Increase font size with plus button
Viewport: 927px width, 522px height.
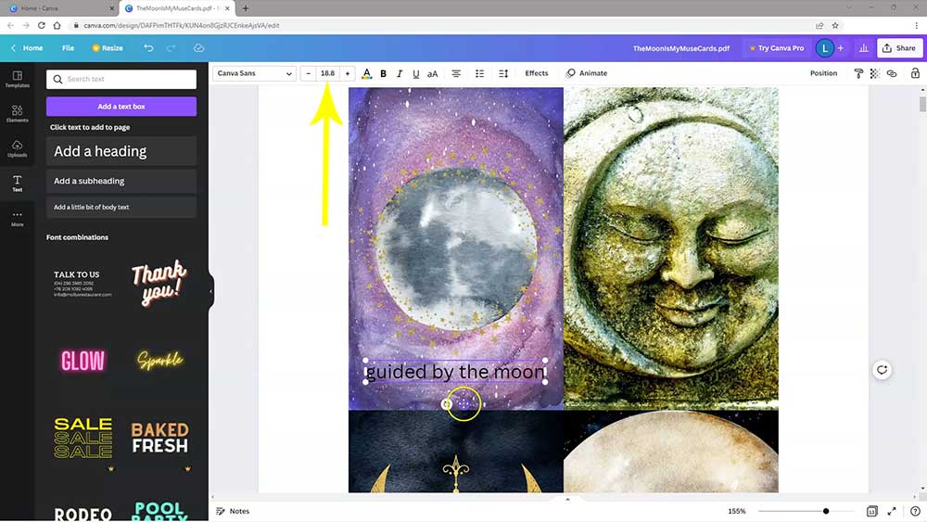click(348, 73)
